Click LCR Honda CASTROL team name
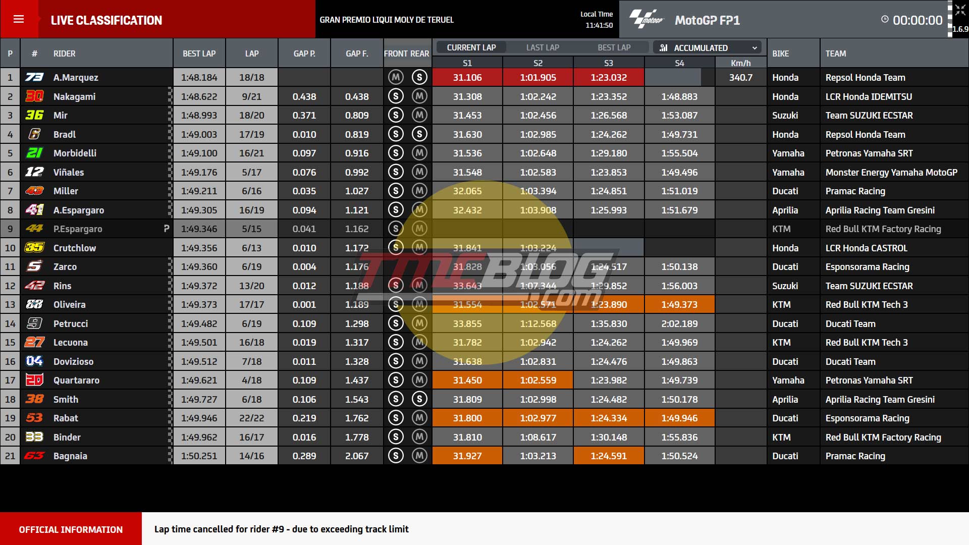969x545 pixels. click(x=867, y=248)
